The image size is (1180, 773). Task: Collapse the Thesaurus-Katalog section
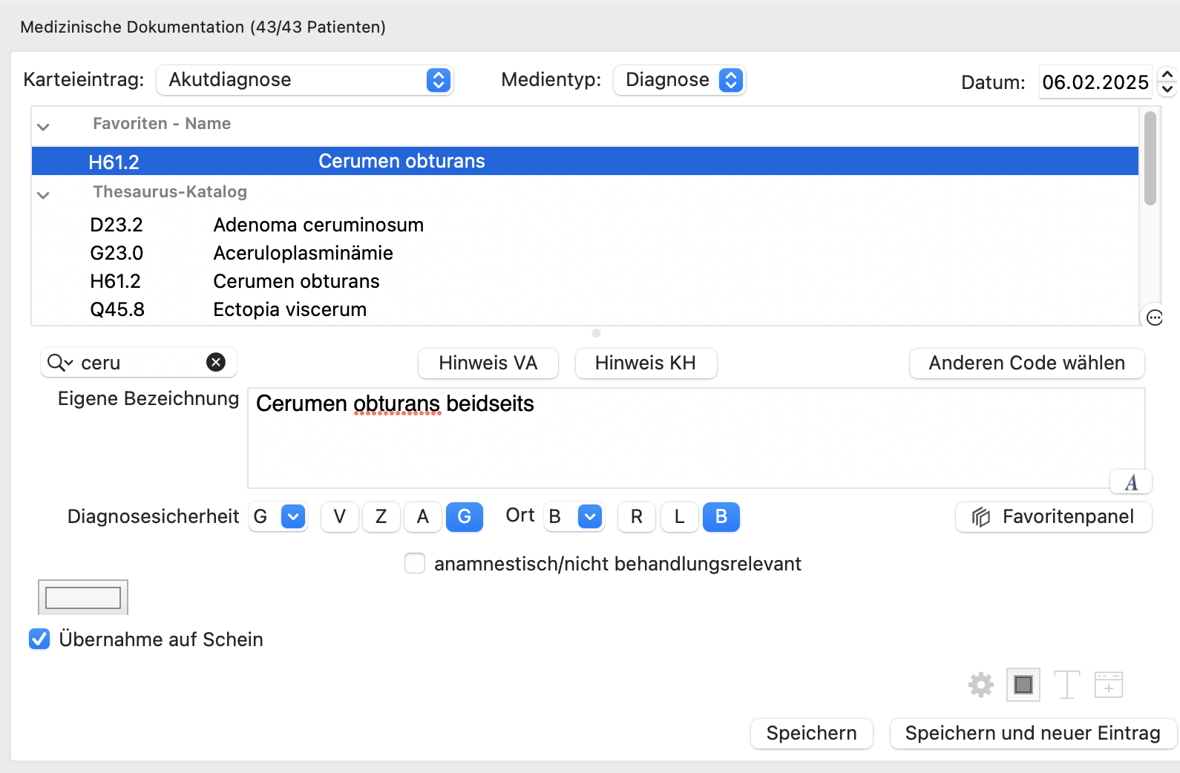[x=43, y=194]
